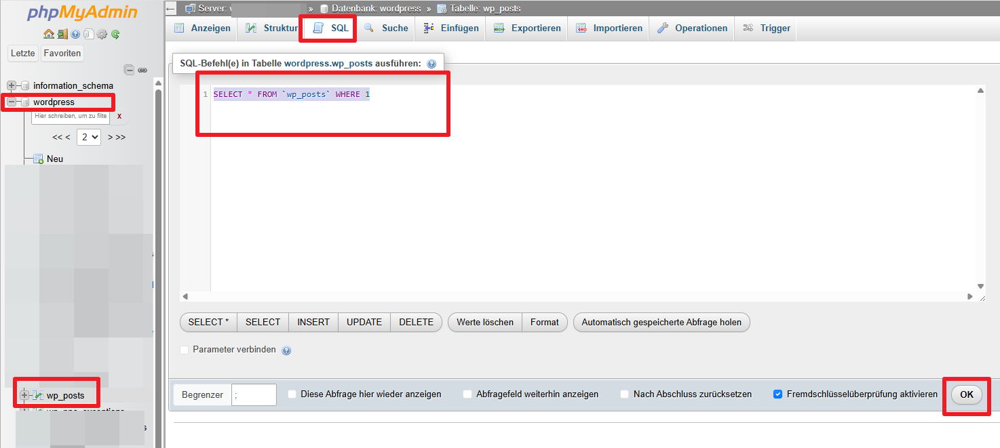Expand the information_schema database node
1000x448 pixels.
pos(12,85)
